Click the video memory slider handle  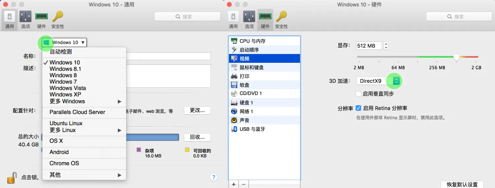(x=456, y=58)
